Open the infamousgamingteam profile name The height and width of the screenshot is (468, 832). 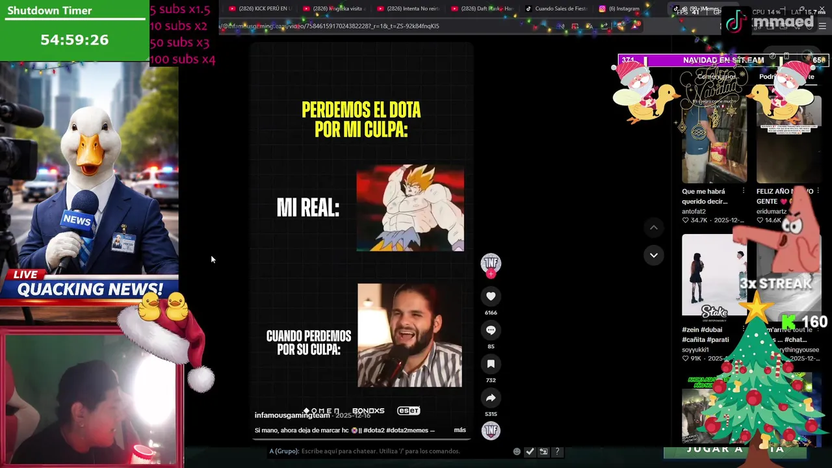[x=292, y=415]
